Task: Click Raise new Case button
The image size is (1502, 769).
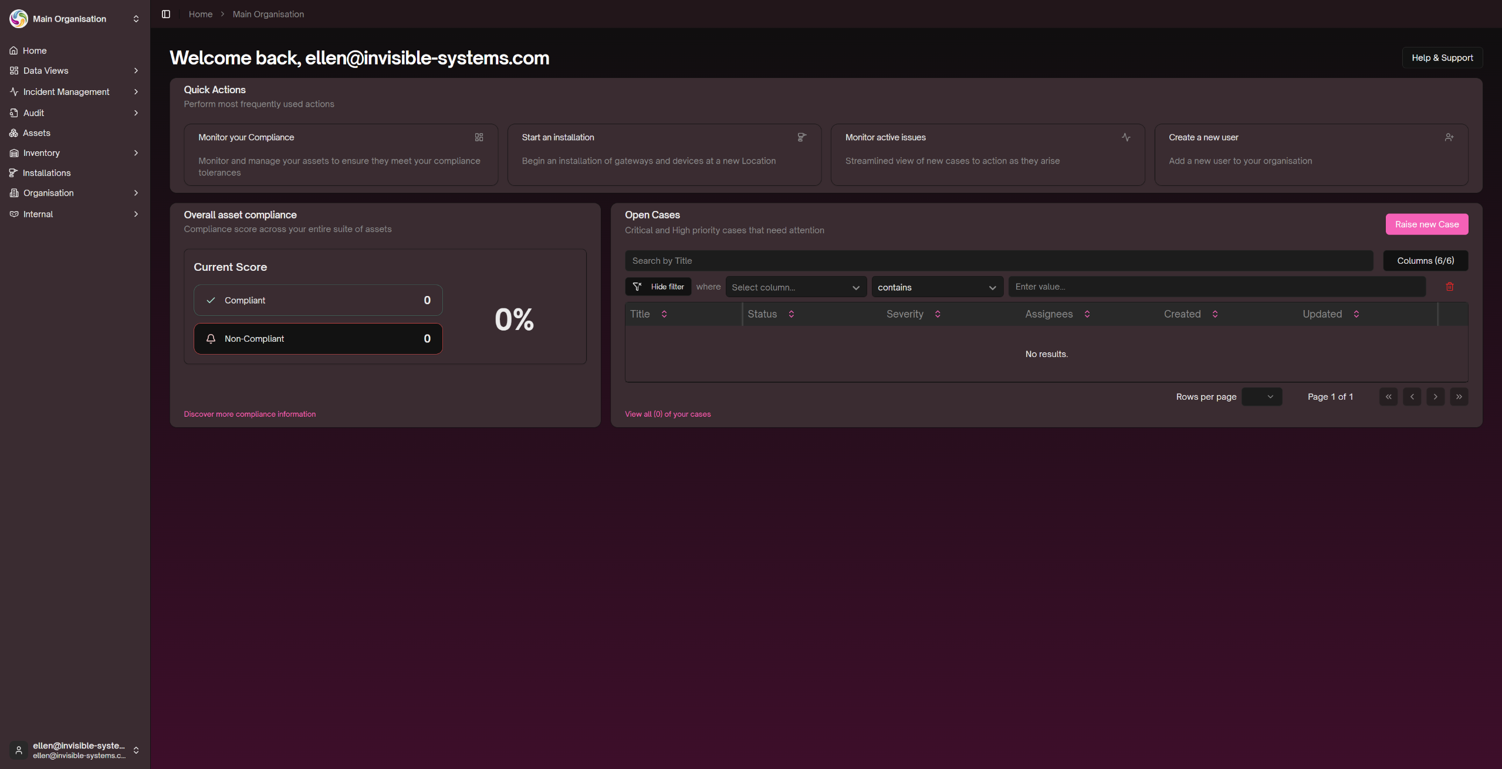Action: click(1426, 224)
